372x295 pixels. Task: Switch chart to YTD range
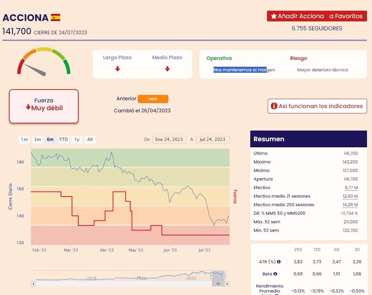[x=63, y=139]
